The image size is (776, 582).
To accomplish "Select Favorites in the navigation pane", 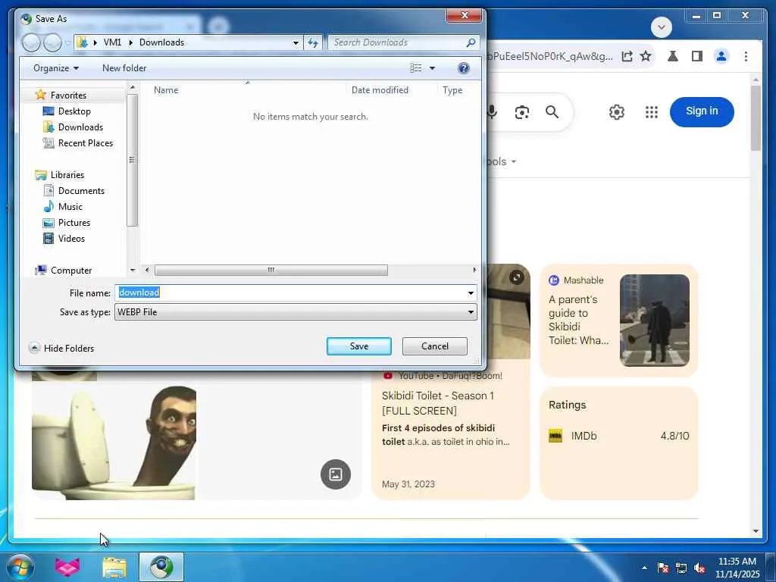I will point(68,95).
